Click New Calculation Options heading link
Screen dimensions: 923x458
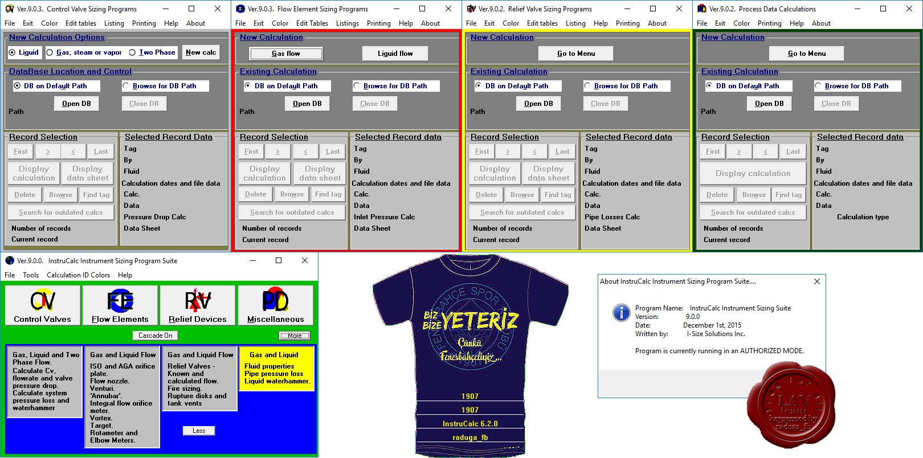[x=57, y=37]
